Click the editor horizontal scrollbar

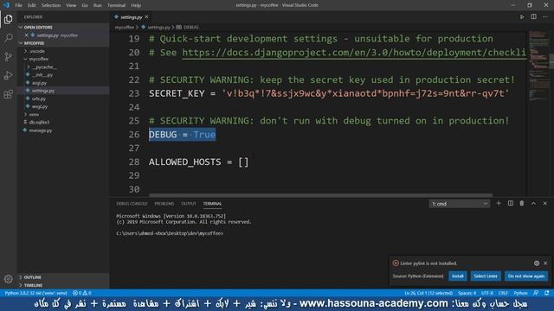(x=320, y=195)
